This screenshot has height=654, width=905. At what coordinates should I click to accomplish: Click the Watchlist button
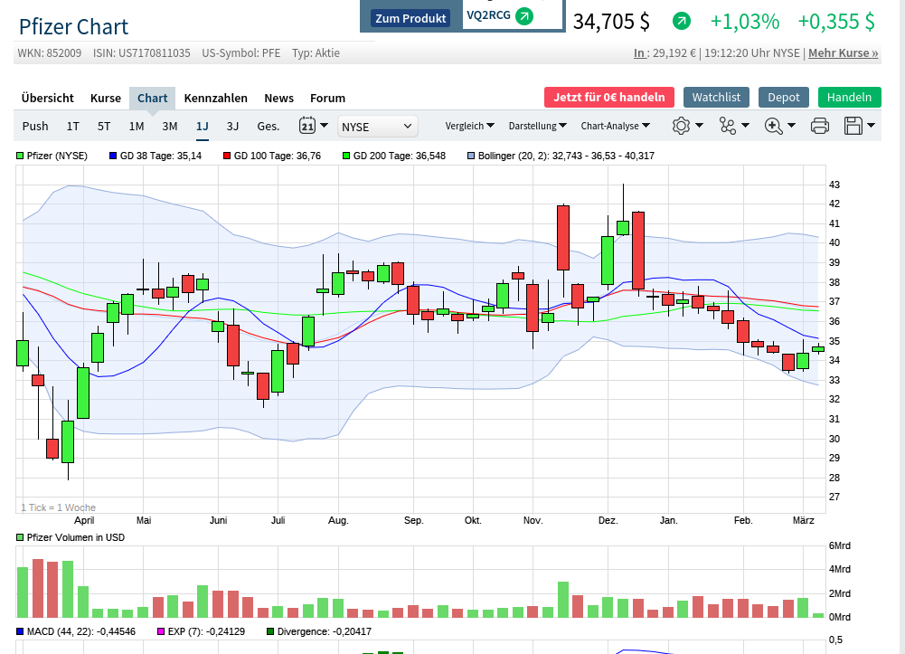pyautogui.click(x=716, y=97)
